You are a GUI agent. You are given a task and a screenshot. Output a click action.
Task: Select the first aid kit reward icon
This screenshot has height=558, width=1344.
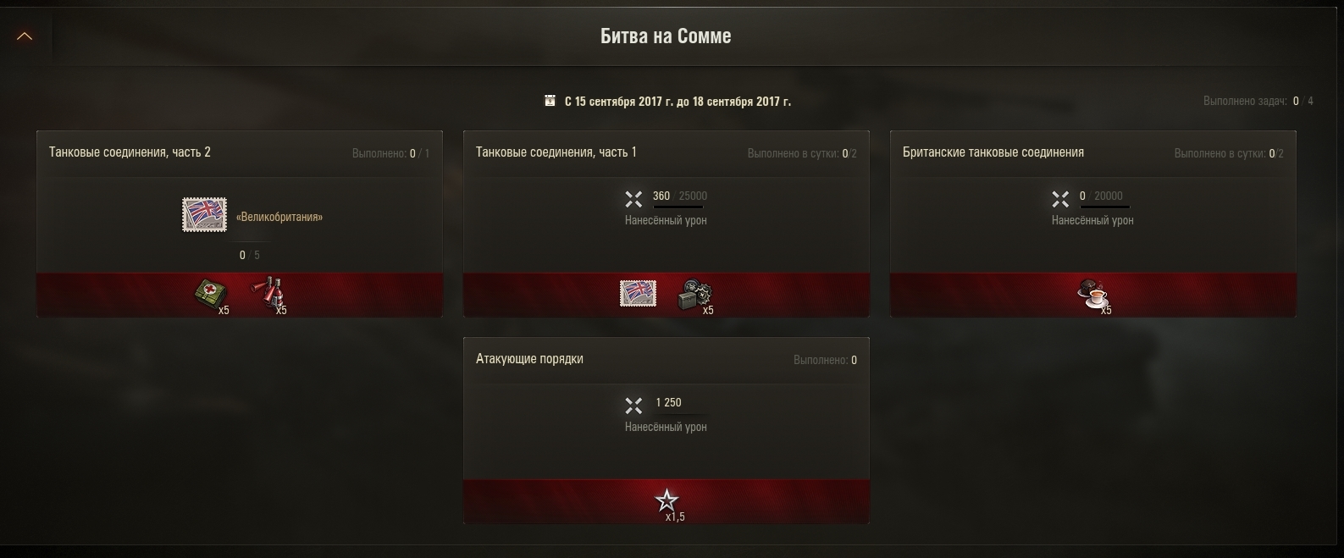211,294
